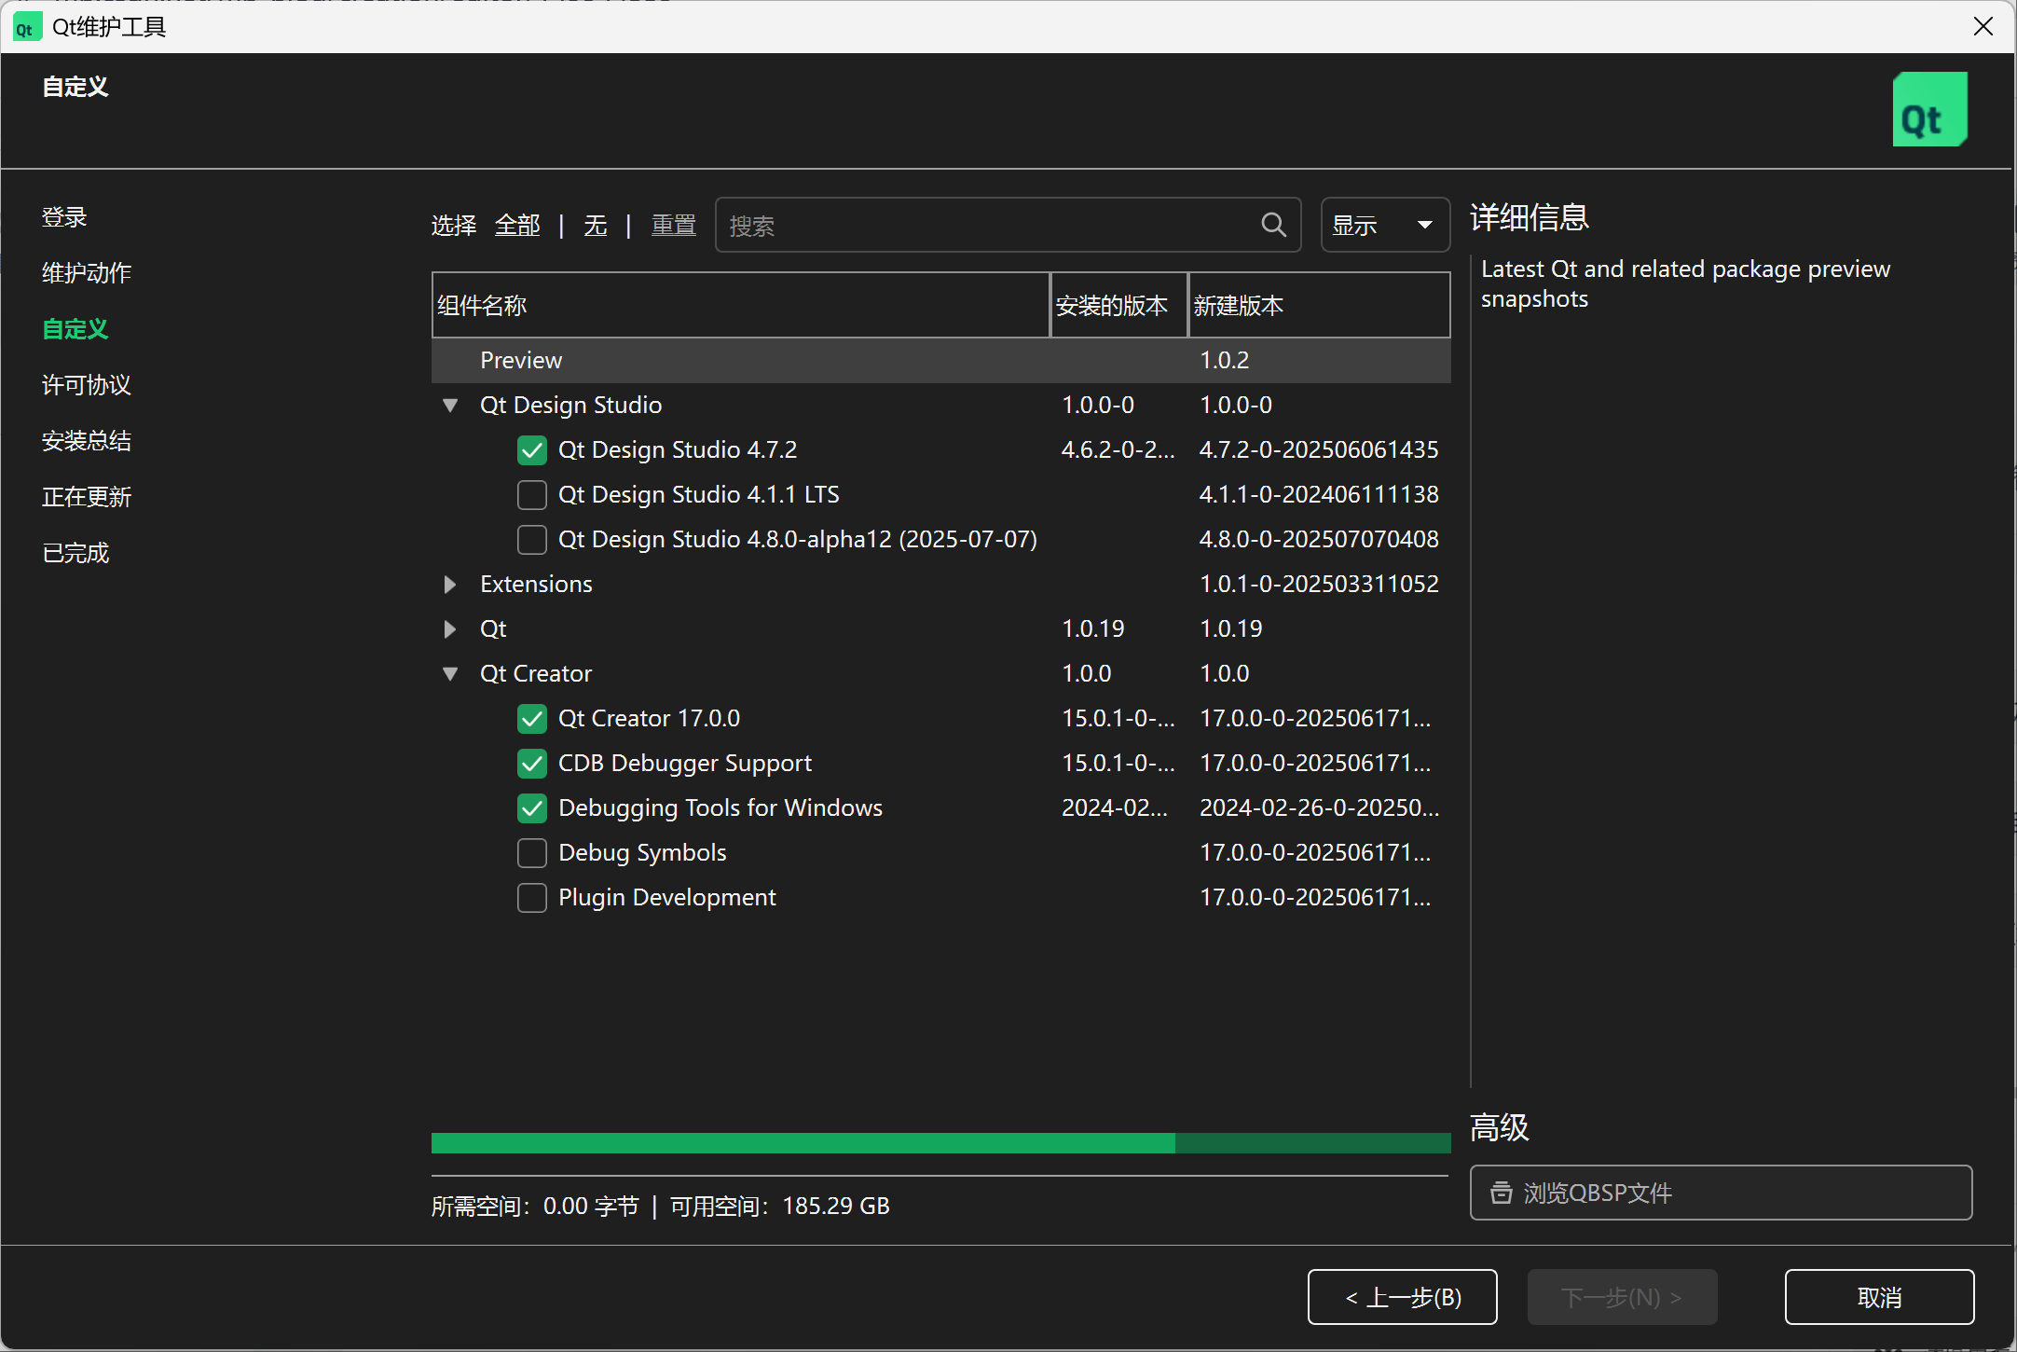Image resolution: width=2017 pixels, height=1352 pixels.
Task: Uncheck Qt Design Studio 4.7.2
Action: (531, 450)
